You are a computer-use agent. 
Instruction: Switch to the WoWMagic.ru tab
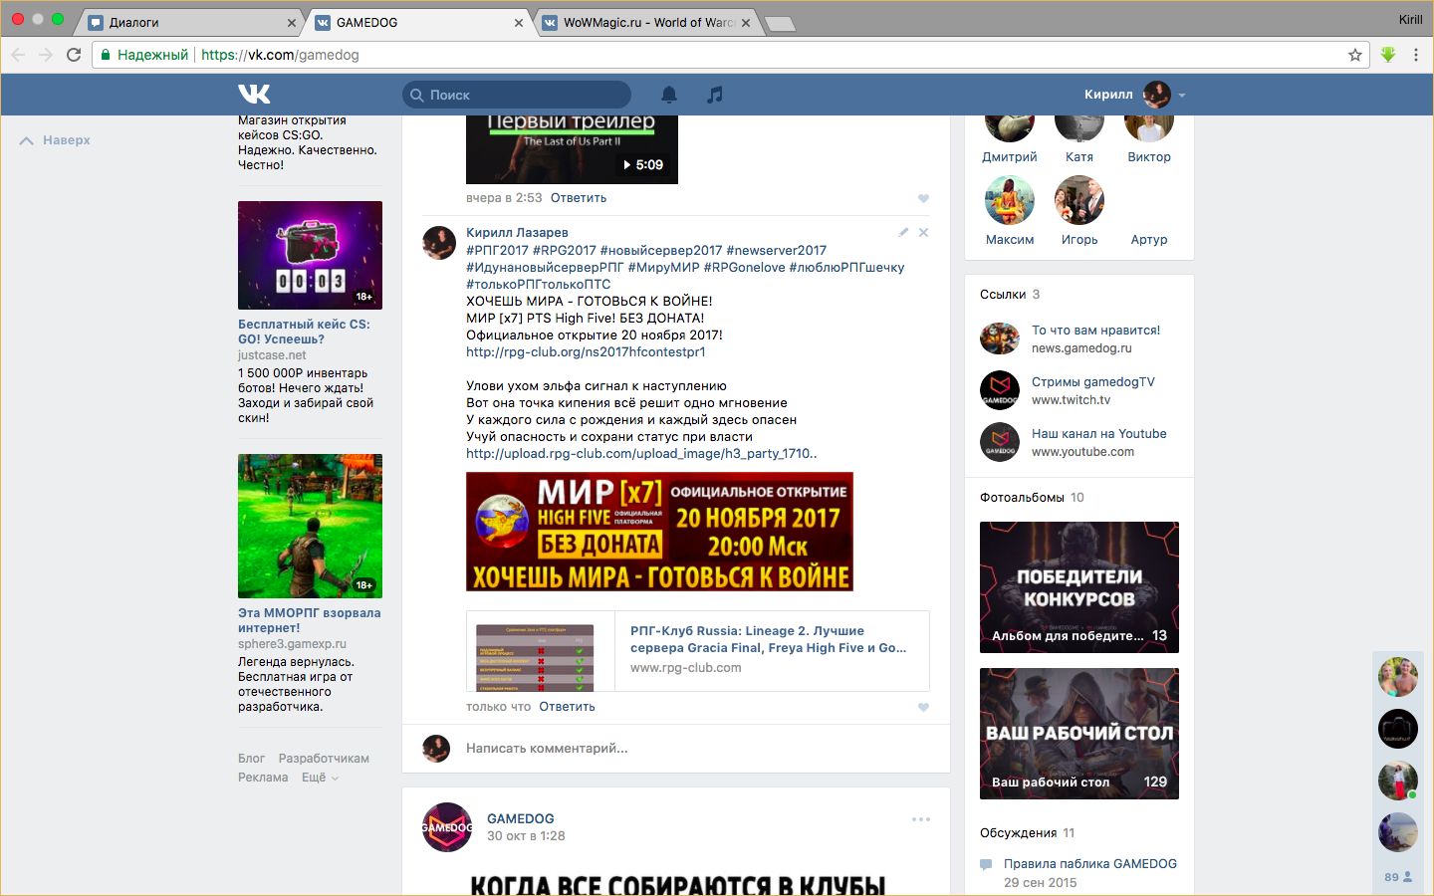[647, 22]
